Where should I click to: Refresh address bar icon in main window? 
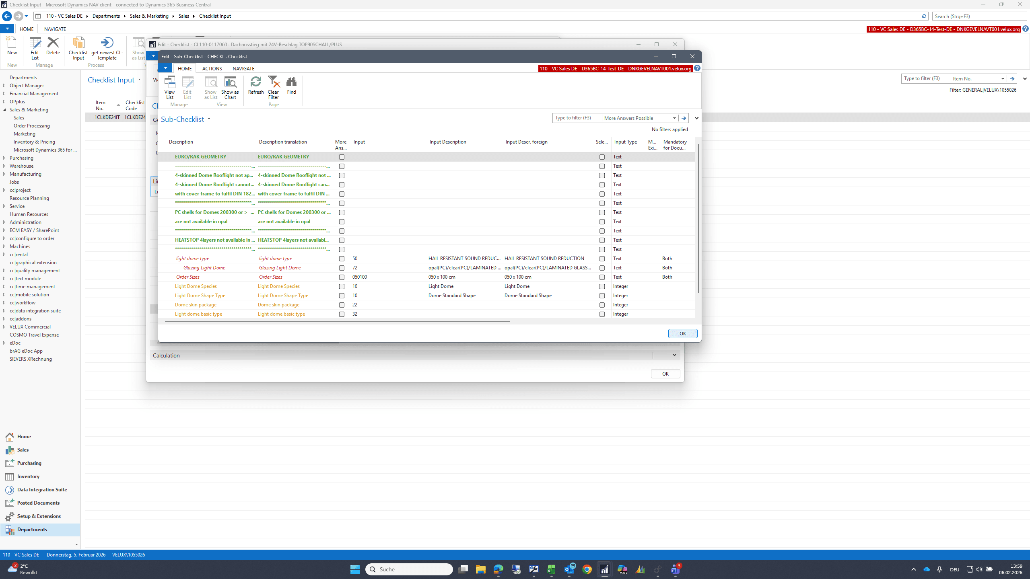[x=924, y=16]
